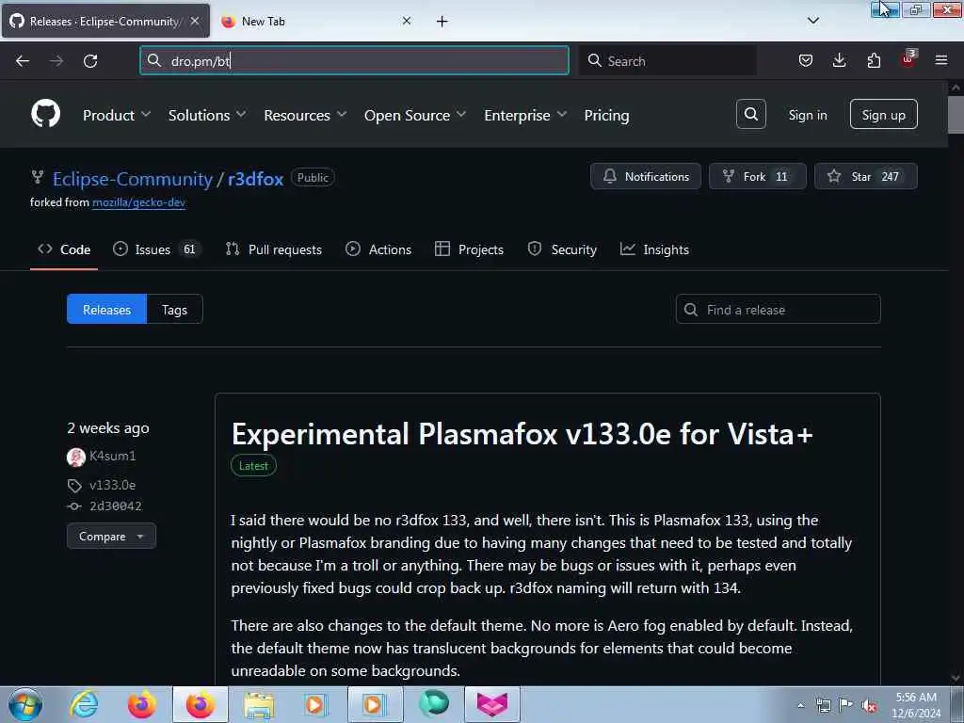
Task: Expand the Enterprise menu
Action: pos(525,115)
